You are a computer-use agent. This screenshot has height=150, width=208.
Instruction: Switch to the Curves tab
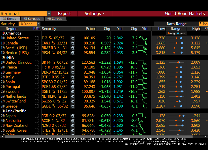coord(55,19)
